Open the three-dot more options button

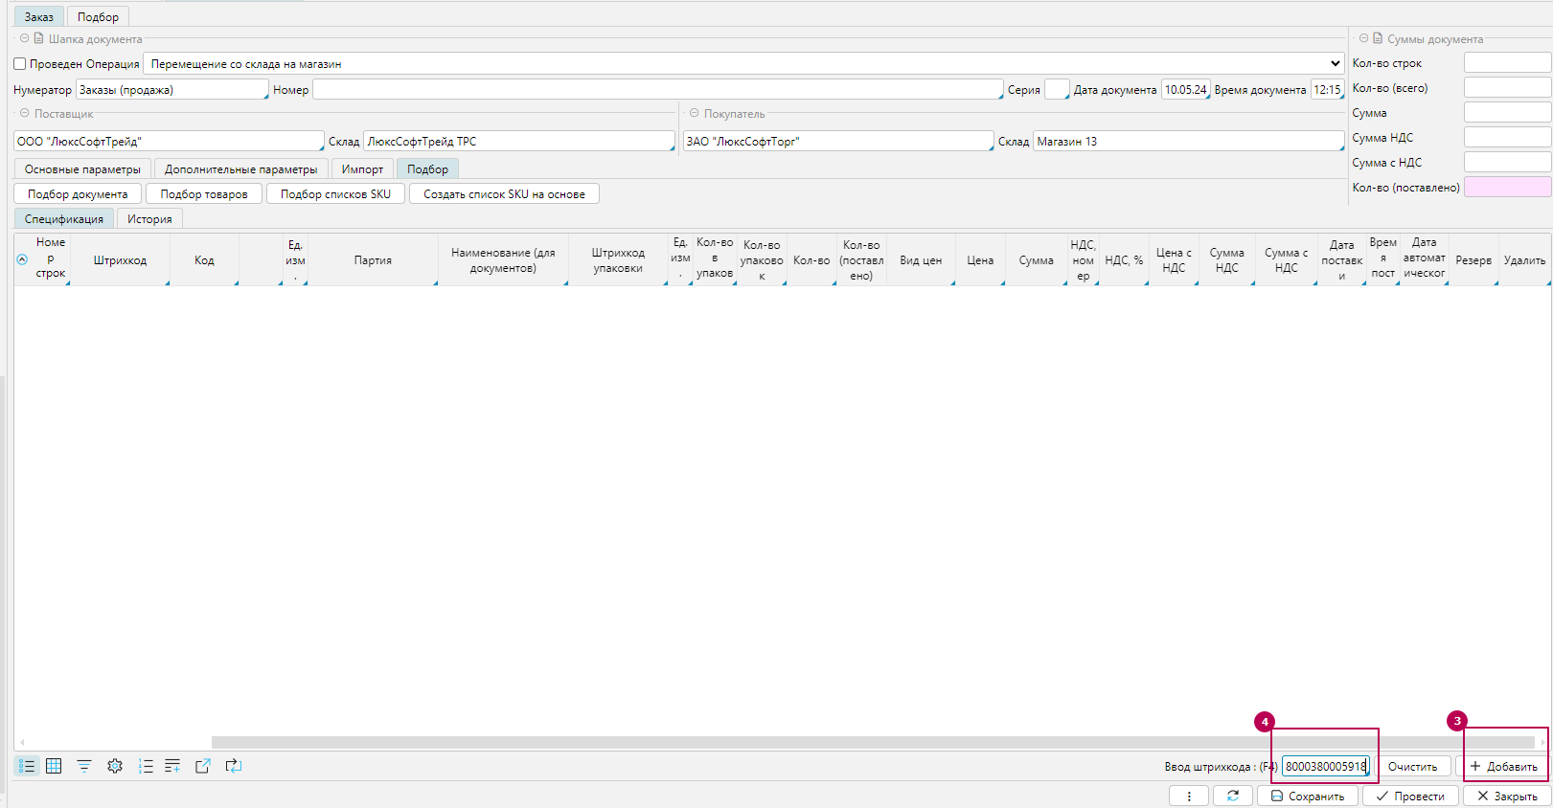point(1189,796)
